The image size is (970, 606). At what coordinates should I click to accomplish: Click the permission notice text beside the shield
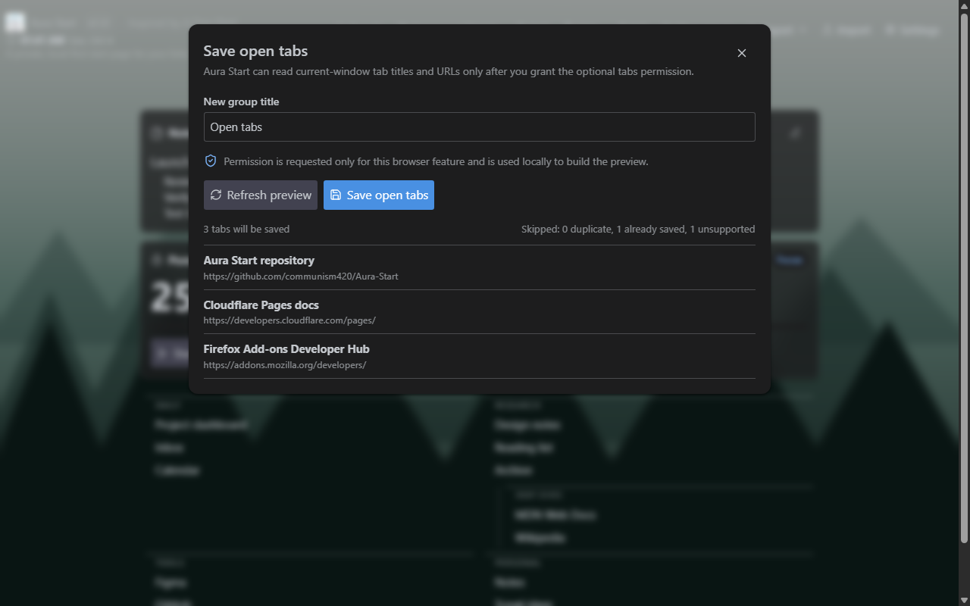436,161
